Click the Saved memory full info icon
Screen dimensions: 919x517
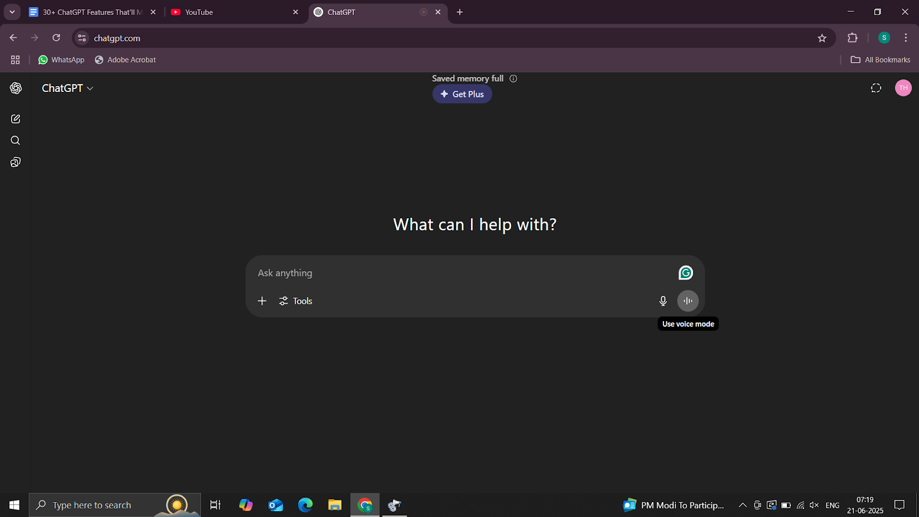[x=513, y=79]
